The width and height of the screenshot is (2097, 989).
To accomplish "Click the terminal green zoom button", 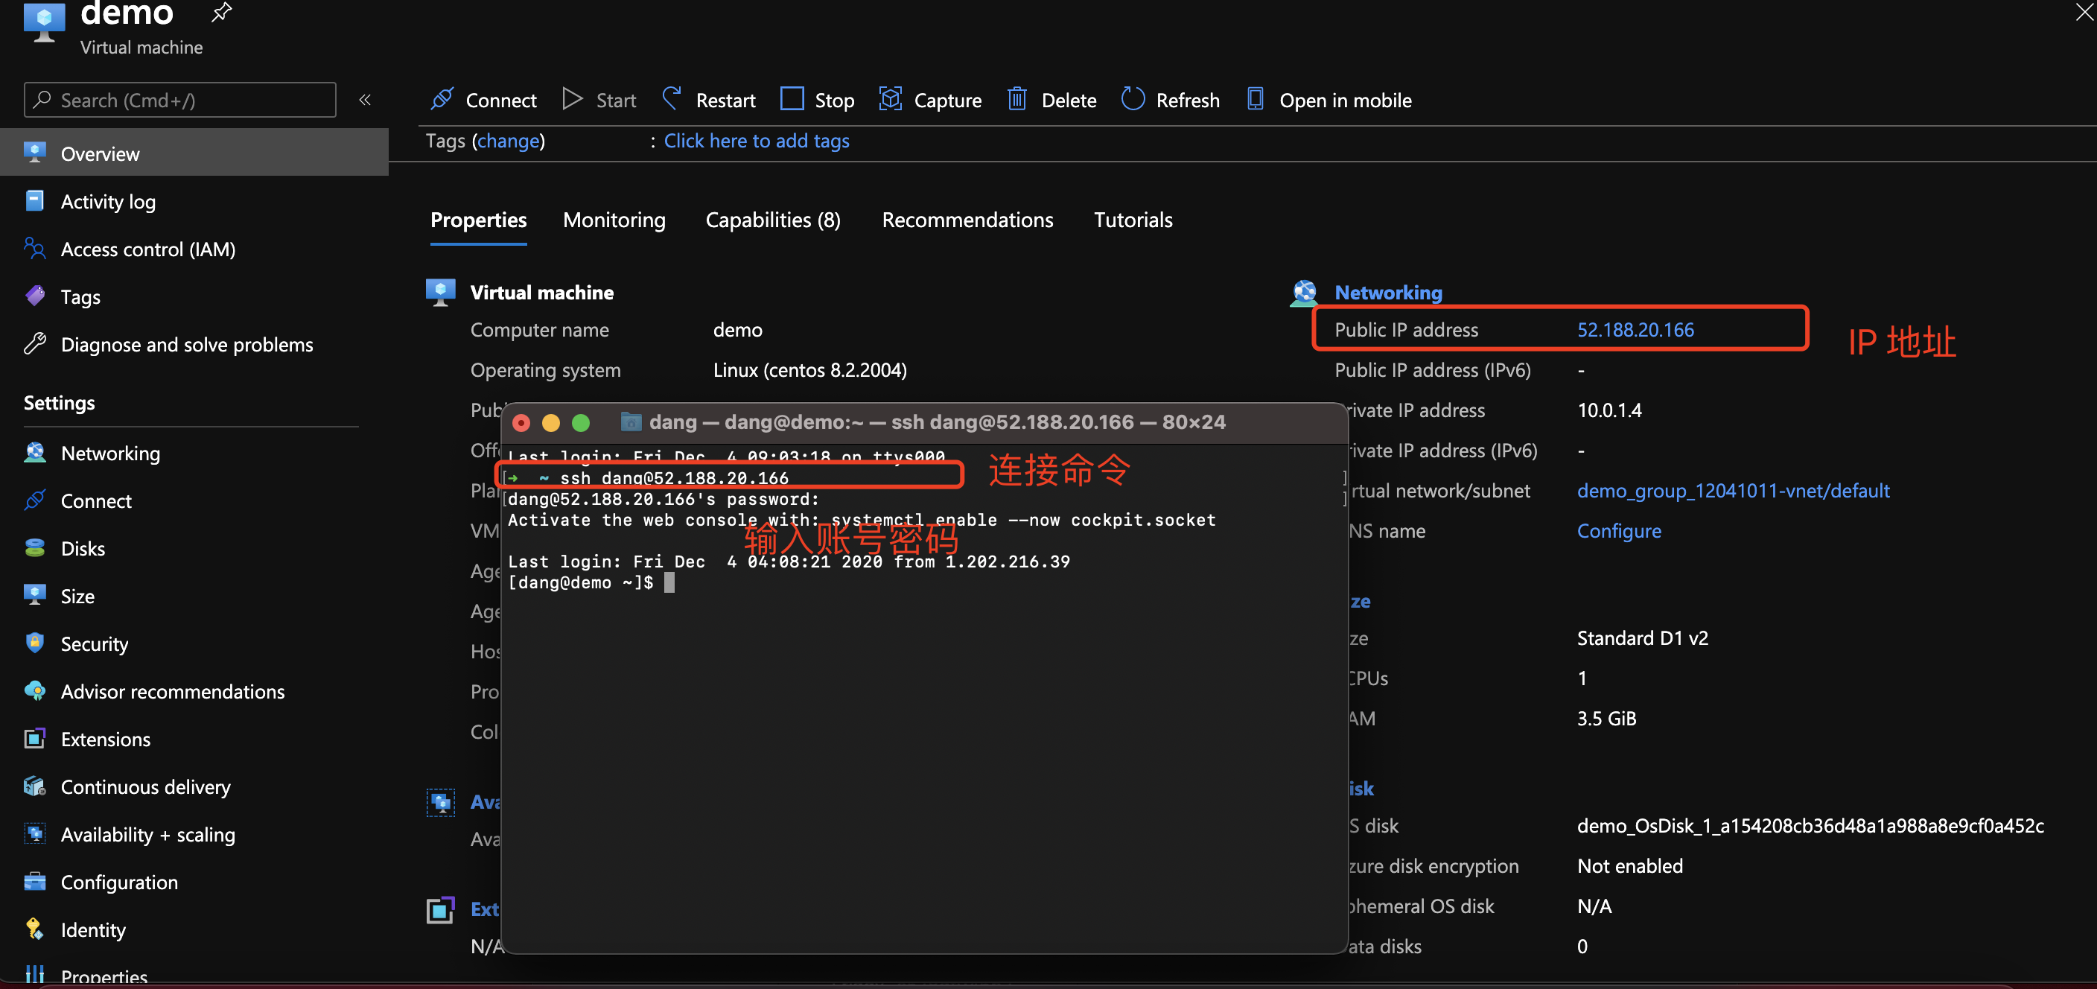I will point(580,422).
